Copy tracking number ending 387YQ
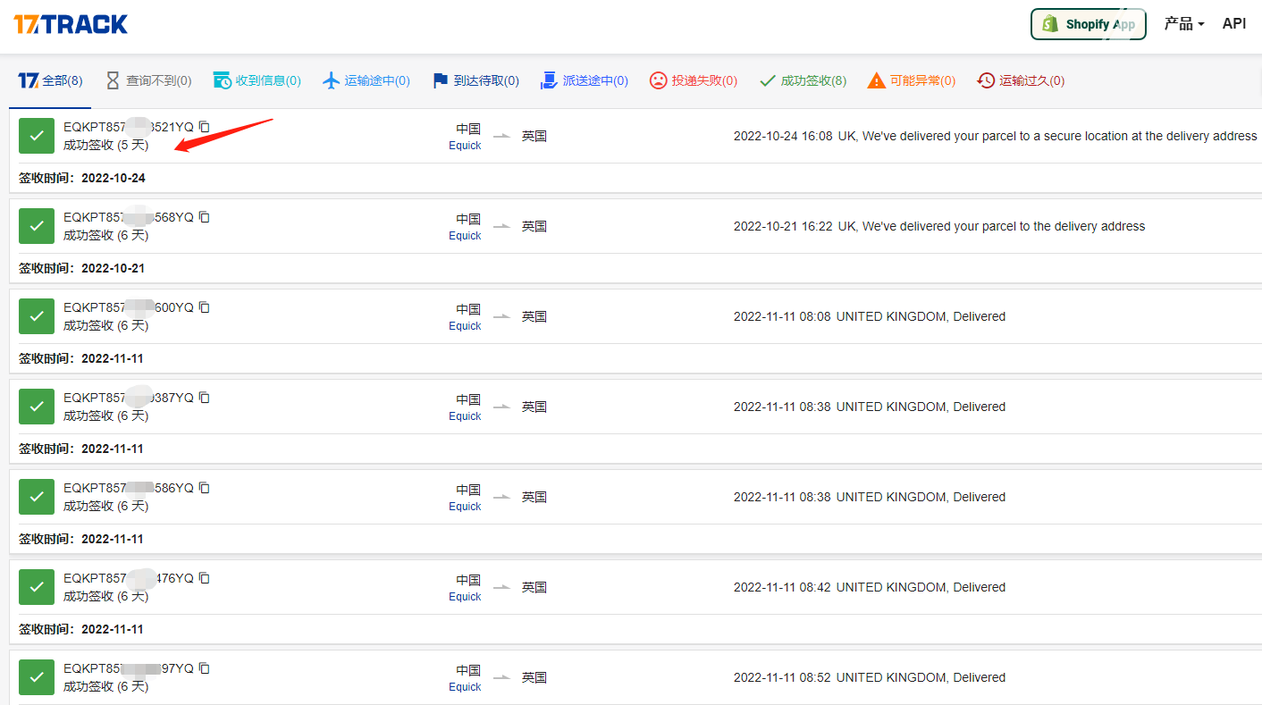This screenshot has width=1262, height=705. [205, 398]
